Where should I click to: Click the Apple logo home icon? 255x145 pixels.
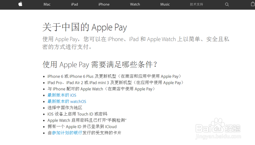click(x=20, y=4)
